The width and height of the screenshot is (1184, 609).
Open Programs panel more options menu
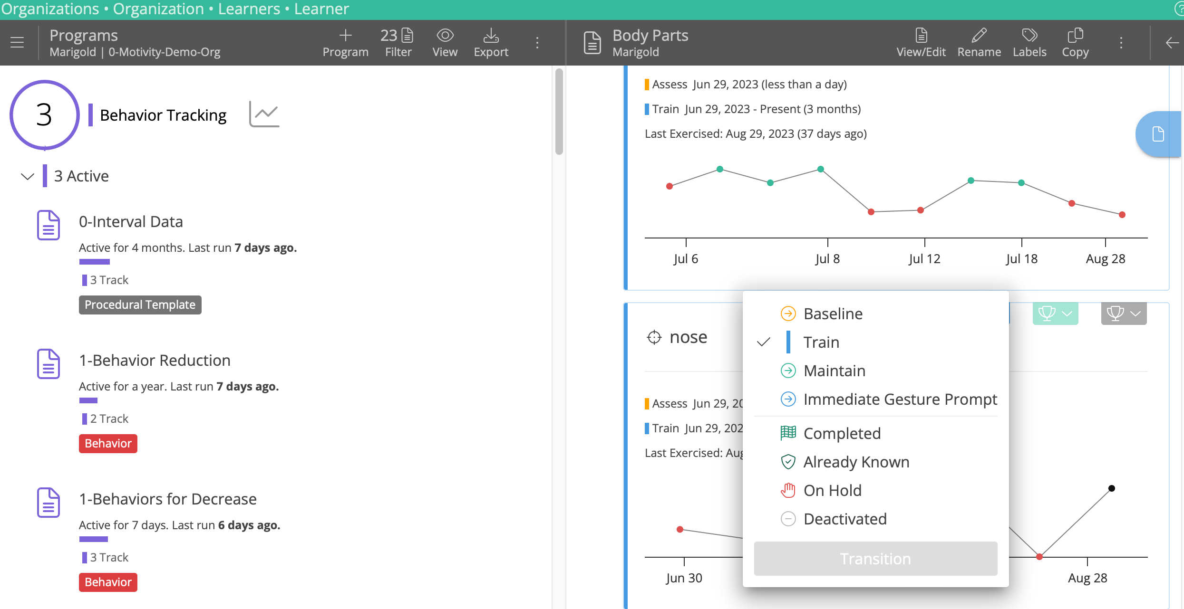(537, 42)
